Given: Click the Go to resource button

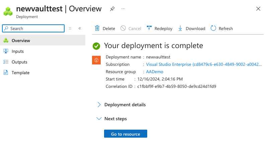Looking at the screenshot, I should click(x=125, y=134).
